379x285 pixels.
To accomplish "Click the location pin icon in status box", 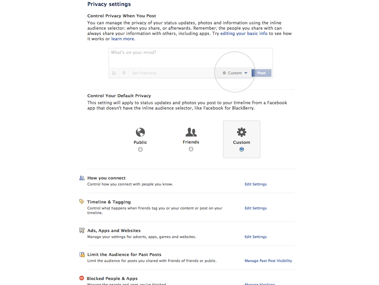I will coord(124,73).
